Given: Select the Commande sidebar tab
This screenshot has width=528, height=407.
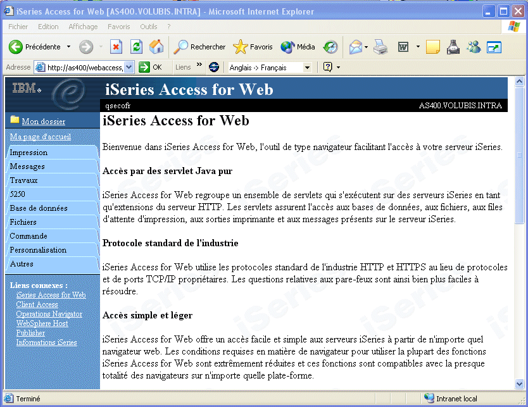Looking at the screenshot, I should coord(53,236).
